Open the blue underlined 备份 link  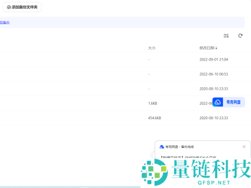[5, 23]
